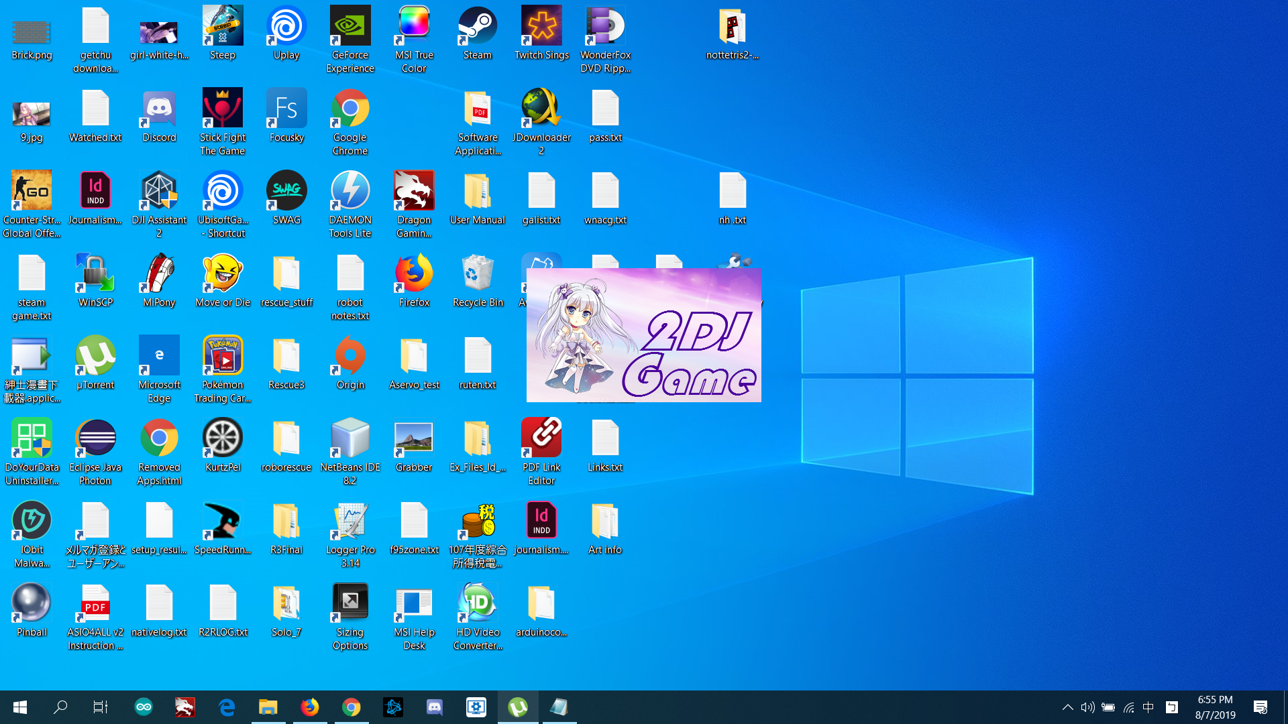Open the Windows Start menu
Screen dimensions: 1288x724
(20, 707)
